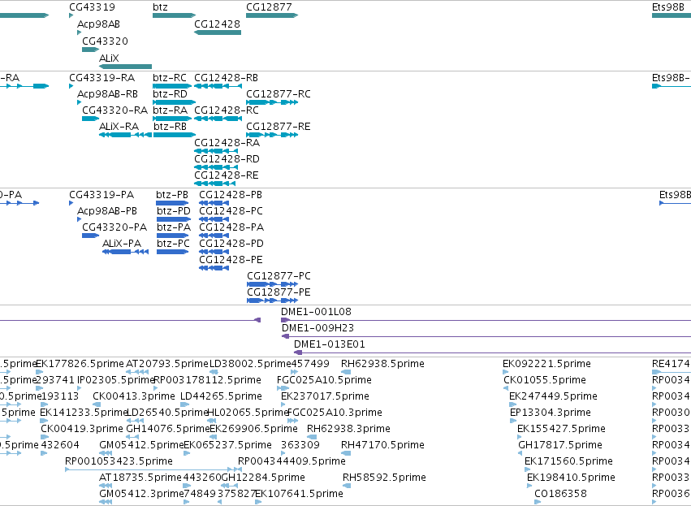Image resolution: width=691 pixels, height=506 pixels.
Task: Open EST EK177826.5prime
Action: (39, 373)
